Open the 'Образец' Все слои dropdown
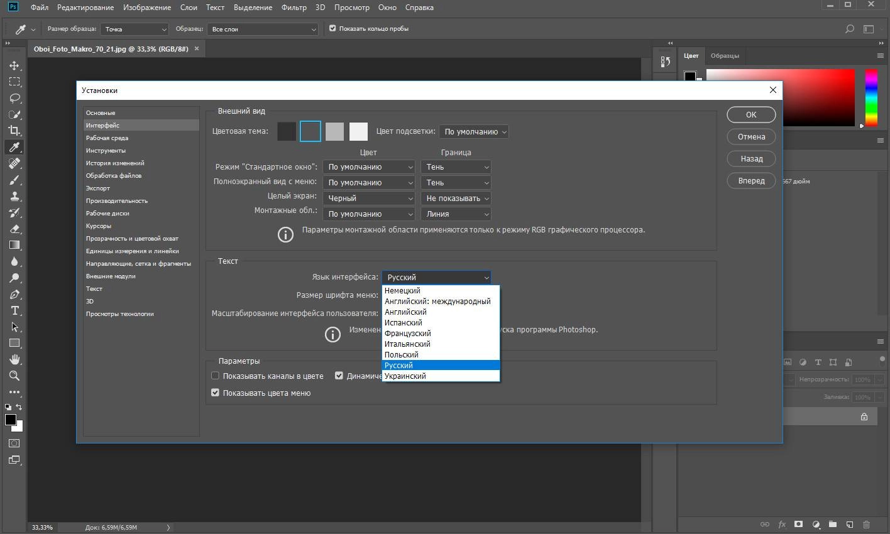Image resolution: width=890 pixels, height=534 pixels. [263, 29]
